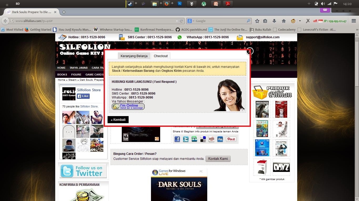Select the Checkout tab
The image size is (359, 201).
161,56
